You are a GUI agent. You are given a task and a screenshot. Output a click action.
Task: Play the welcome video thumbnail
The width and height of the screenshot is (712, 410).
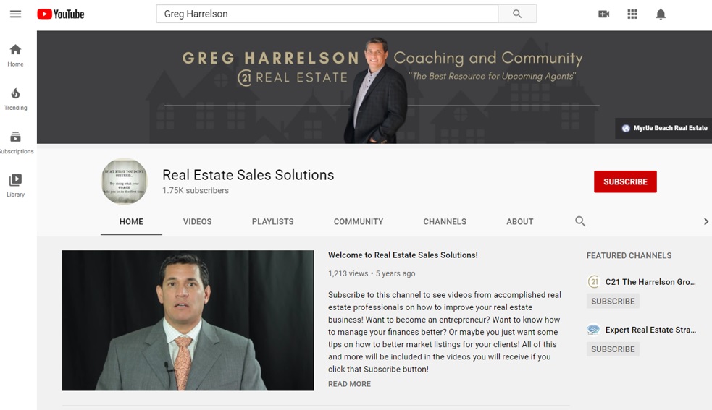[x=188, y=320]
